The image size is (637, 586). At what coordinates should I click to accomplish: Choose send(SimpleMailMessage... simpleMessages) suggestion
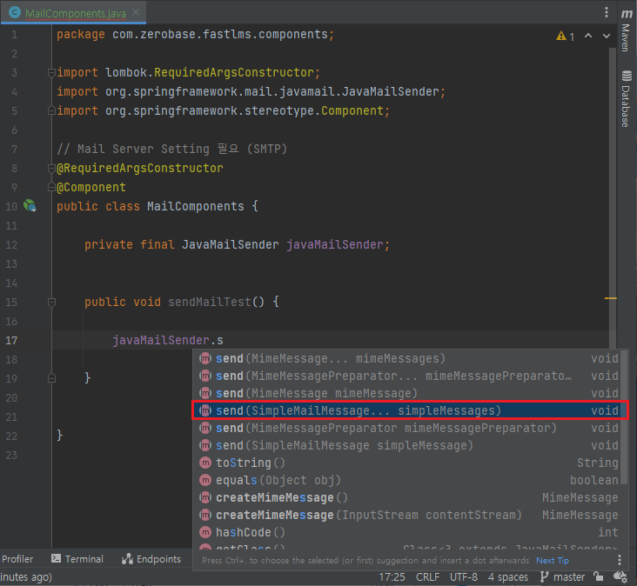(x=408, y=410)
